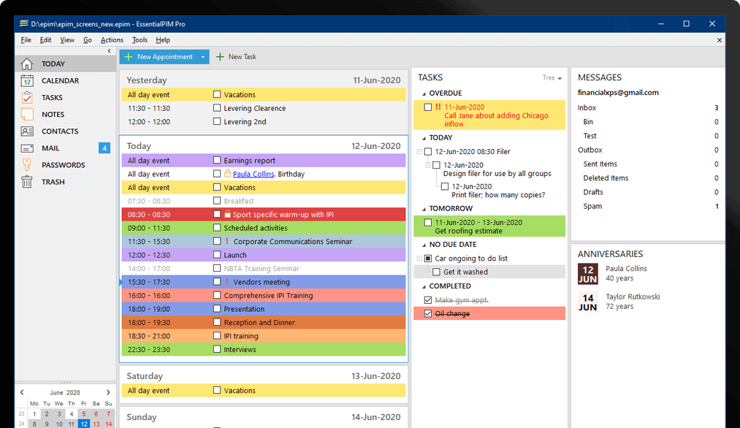This screenshot has width=740, height=428.
Task: Click the Today home icon
Action: pyautogui.click(x=27, y=64)
